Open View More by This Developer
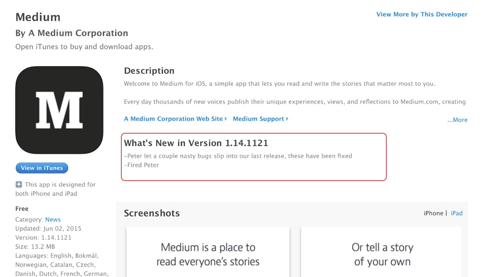The width and height of the screenshot is (487, 277). [422, 14]
